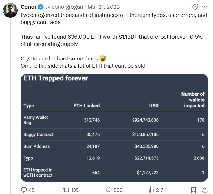Screen dimensions: 213x194
Task: Click the 45 replies count
Action: coord(32,190)
